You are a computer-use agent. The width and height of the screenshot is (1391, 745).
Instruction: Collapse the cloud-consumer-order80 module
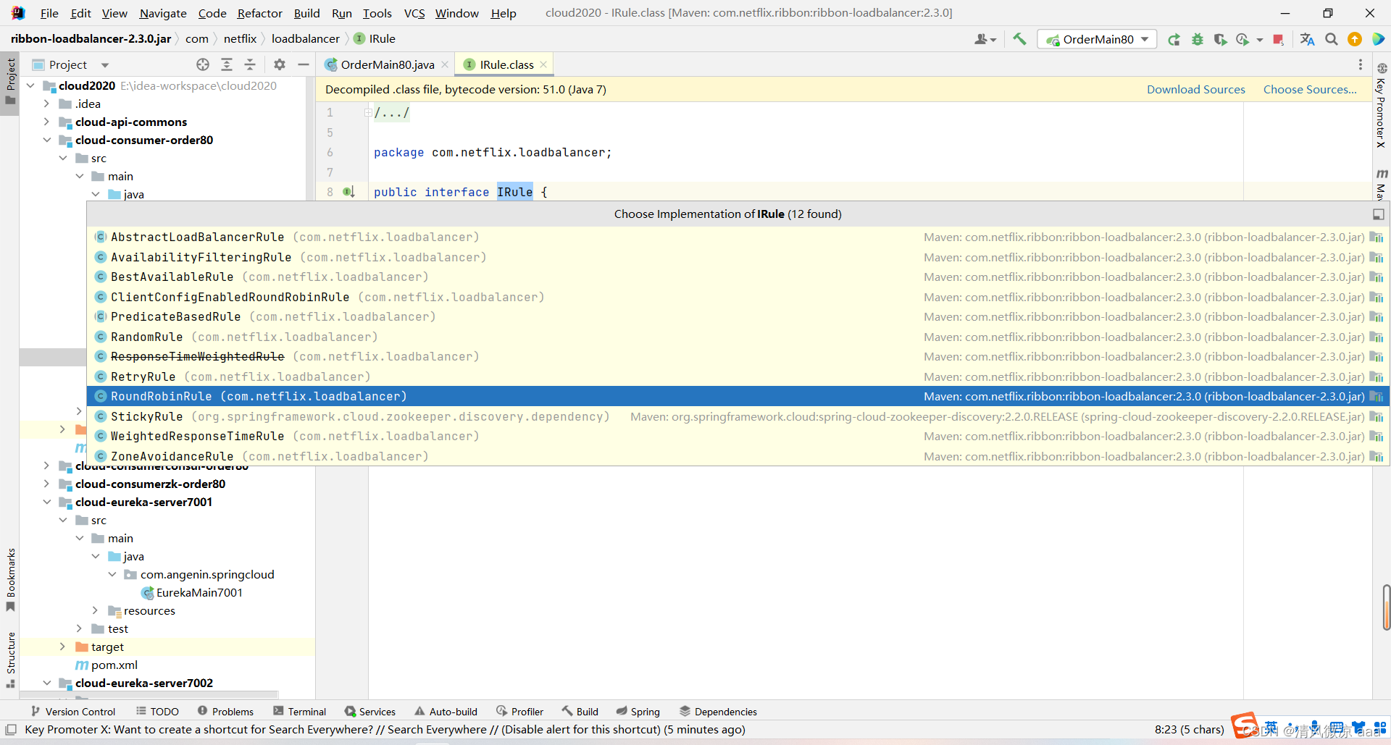[46, 140]
